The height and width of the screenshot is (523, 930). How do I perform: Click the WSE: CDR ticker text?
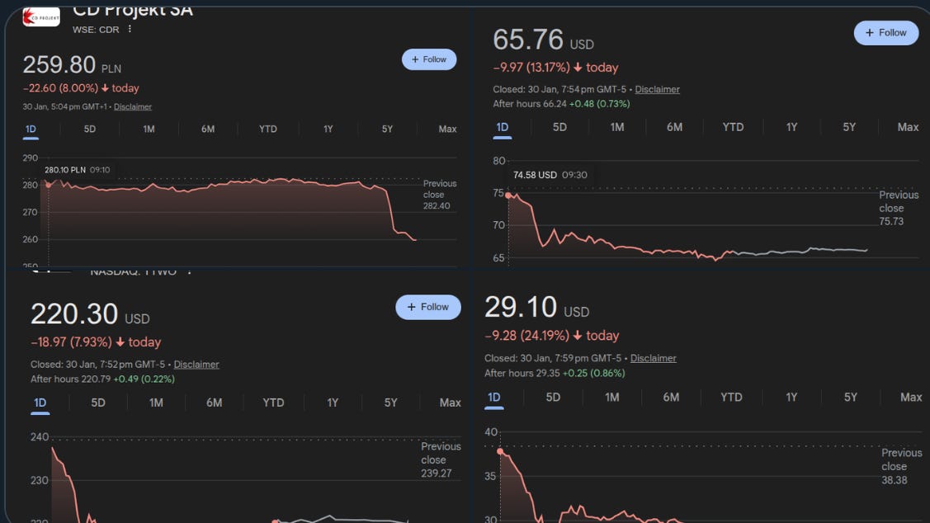coord(96,30)
